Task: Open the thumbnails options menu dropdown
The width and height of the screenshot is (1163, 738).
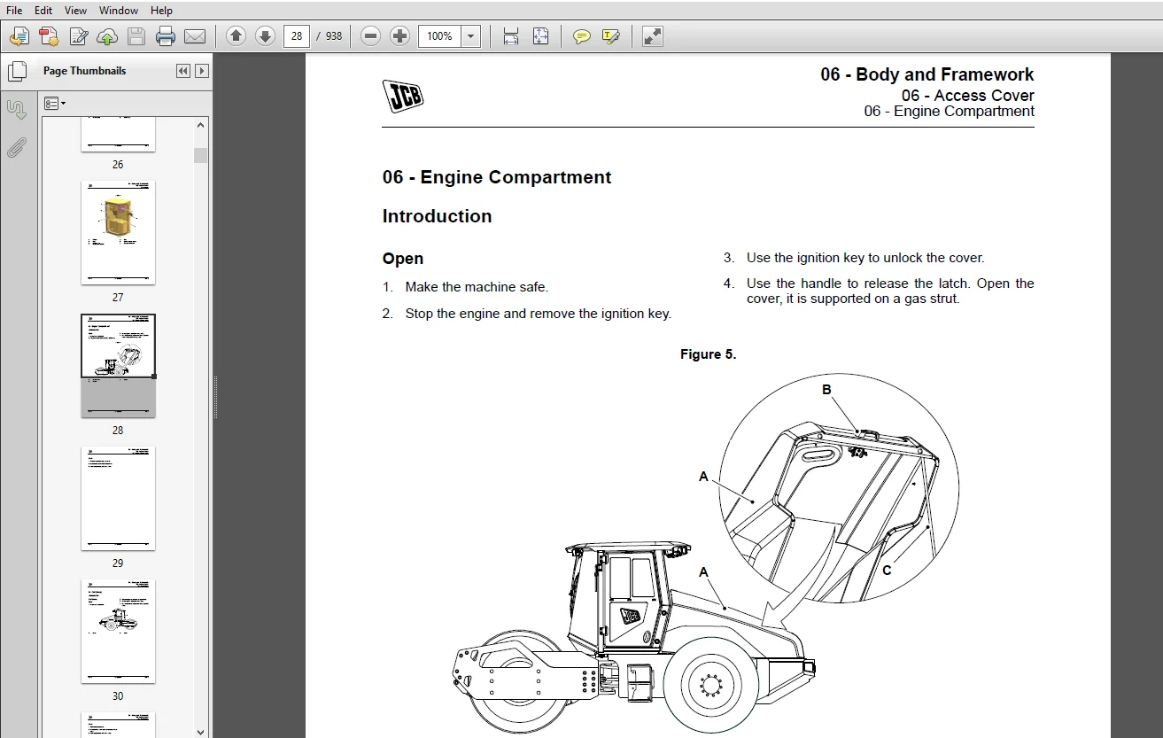Action: [55, 104]
